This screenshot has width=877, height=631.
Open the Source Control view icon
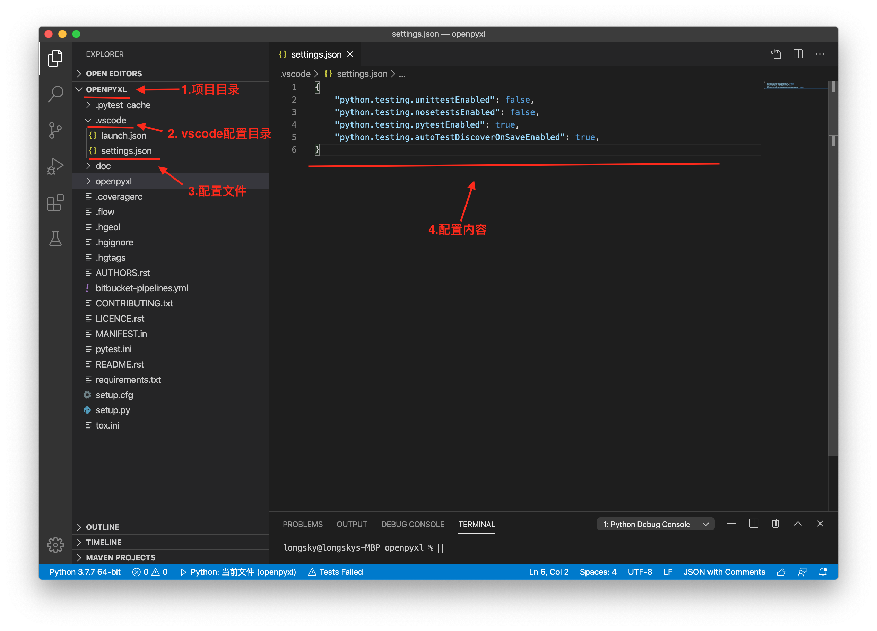(55, 130)
